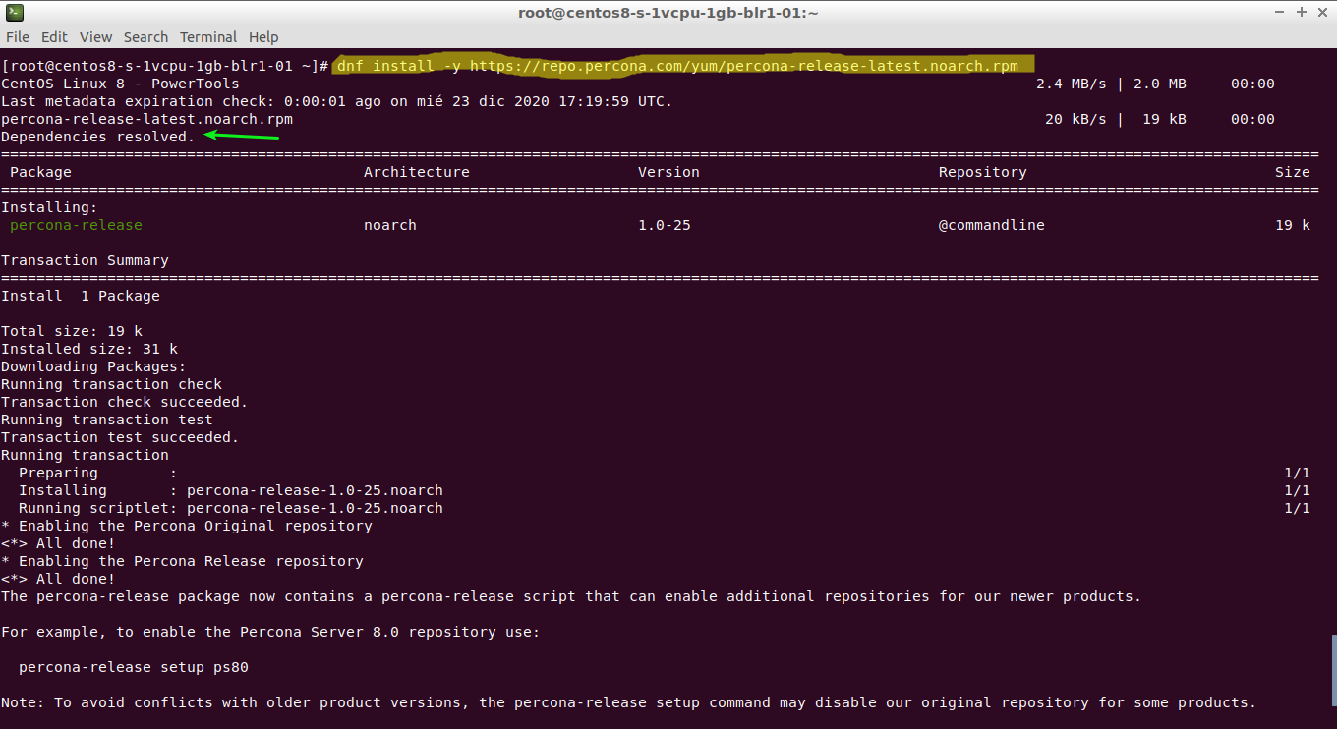
Task: Click the green percona-release package name
Action: click(76, 225)
